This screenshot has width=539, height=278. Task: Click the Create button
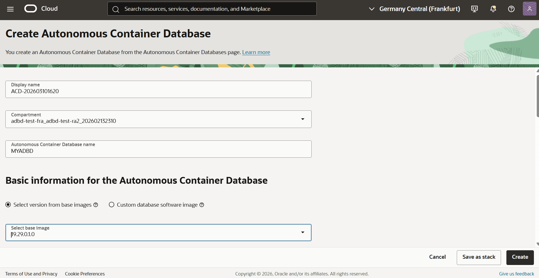point(520,257)
